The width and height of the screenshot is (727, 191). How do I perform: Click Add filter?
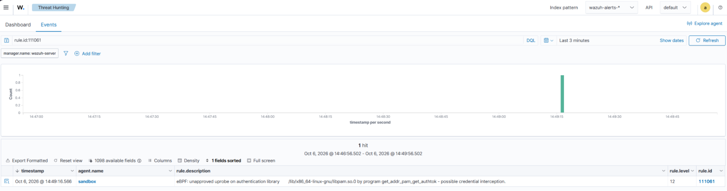point(88,53)
